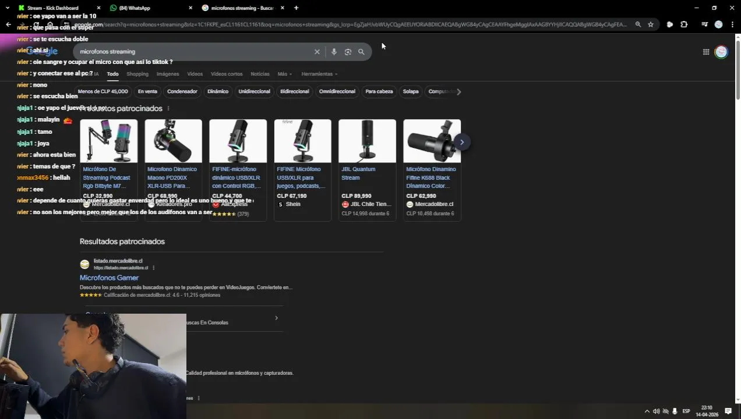The width and height of the screenshot is (741, 419).
Task: Open the Chrome three-dot menu
Action: (732, 24)
